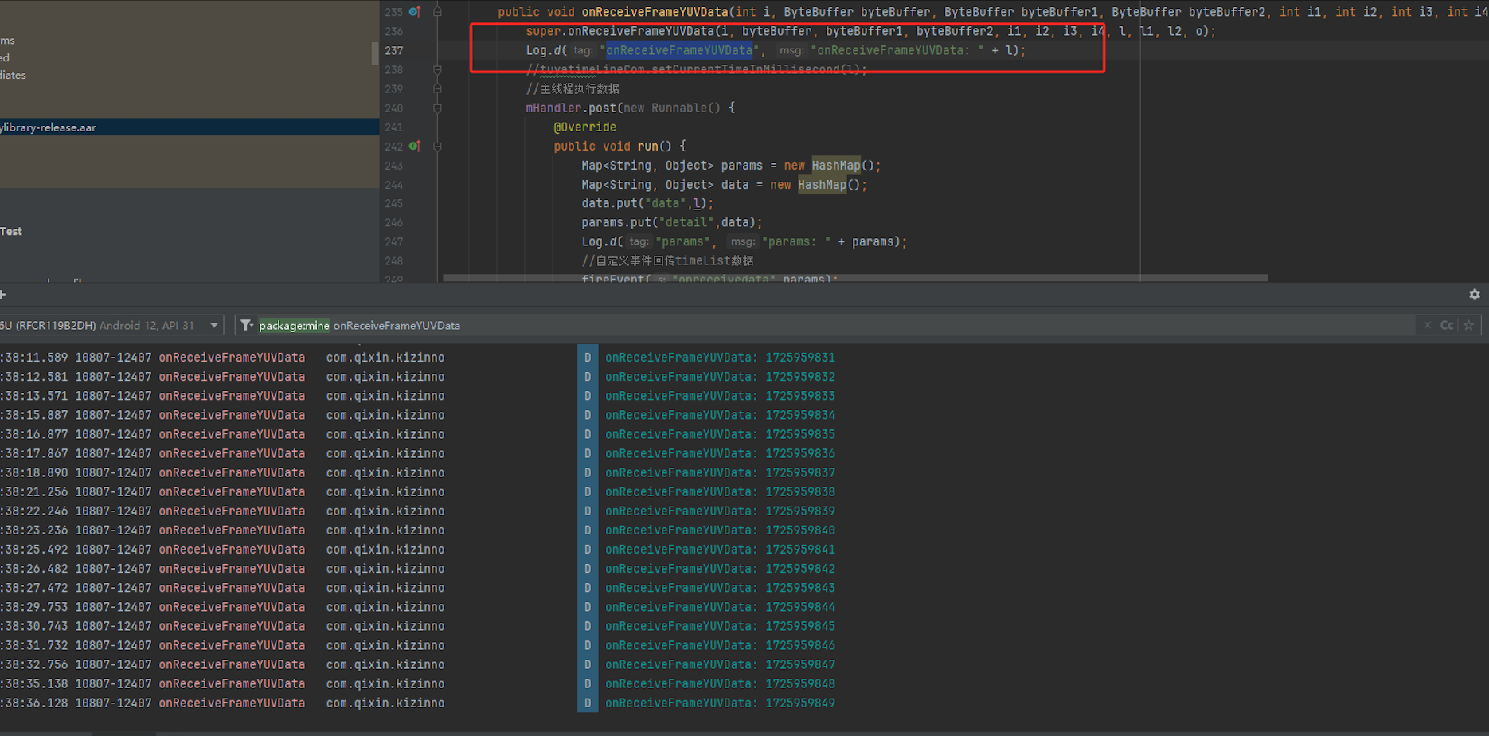Toggle comment fold marker on line 238
The width and height of the screenshot is (1489, 736).
coord(437,70)
